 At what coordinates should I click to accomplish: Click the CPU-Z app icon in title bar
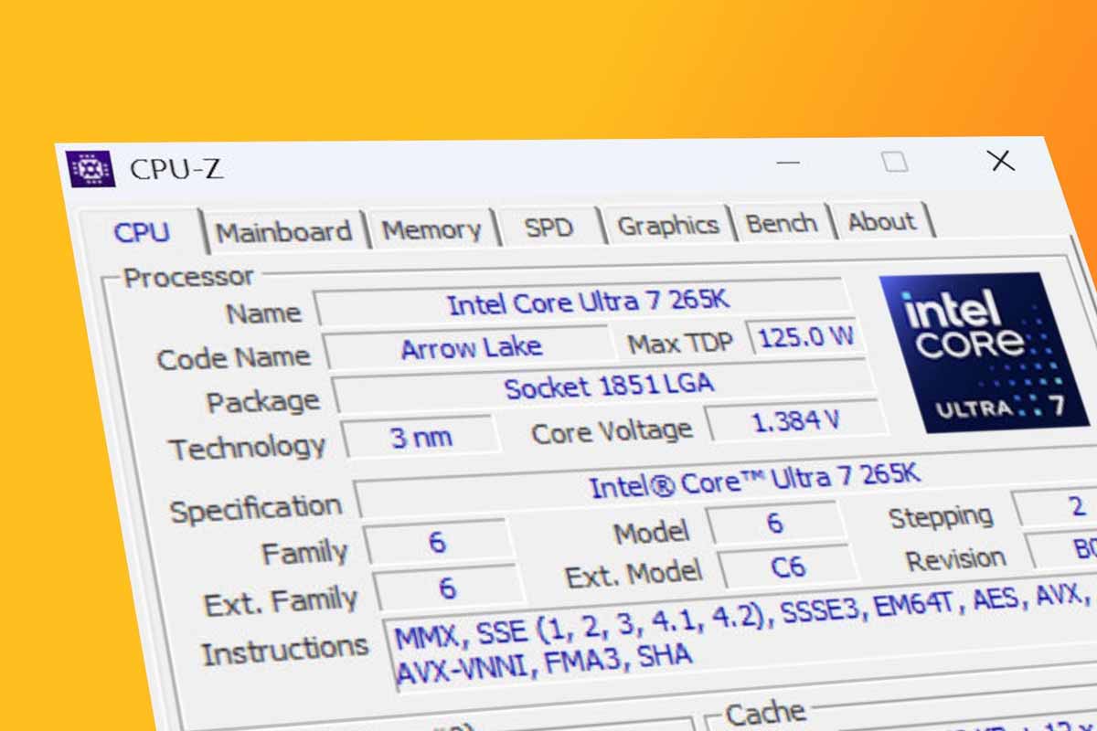point(91,169)
